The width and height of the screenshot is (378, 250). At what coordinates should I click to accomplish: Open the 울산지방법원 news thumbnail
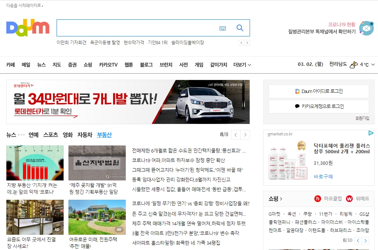pos(97,163)
